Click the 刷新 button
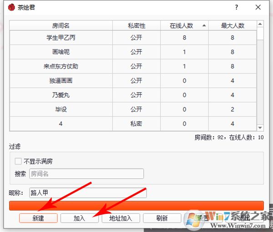The height and width of the screenshot is (232, 273). (162, 218)
